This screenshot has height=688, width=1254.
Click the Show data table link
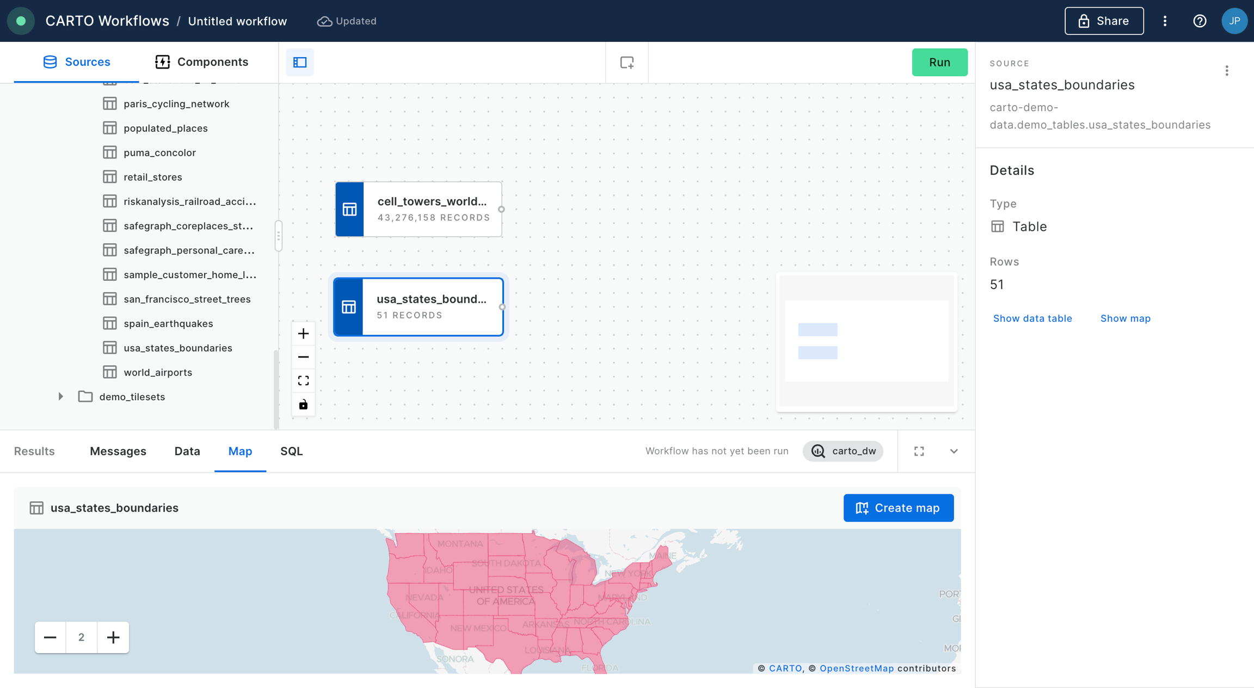[1032, 318]
